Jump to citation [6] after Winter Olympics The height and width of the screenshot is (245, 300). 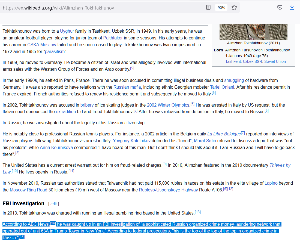pos(192,104)
